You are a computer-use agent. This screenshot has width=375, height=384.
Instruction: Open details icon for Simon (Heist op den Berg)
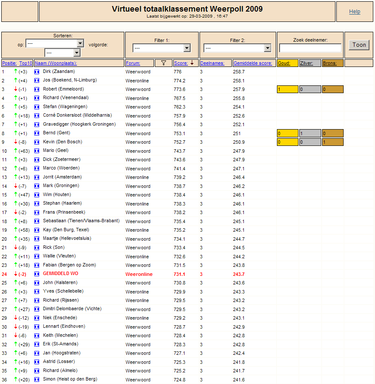37,380
